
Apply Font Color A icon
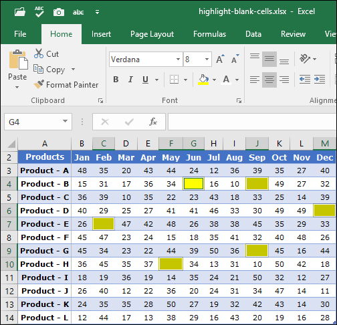point(226,80)
